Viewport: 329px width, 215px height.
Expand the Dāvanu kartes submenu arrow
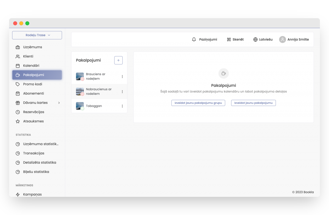[59, 103]
